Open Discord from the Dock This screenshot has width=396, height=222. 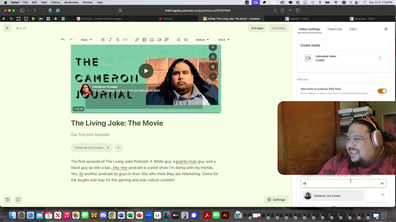click(103, 215)
